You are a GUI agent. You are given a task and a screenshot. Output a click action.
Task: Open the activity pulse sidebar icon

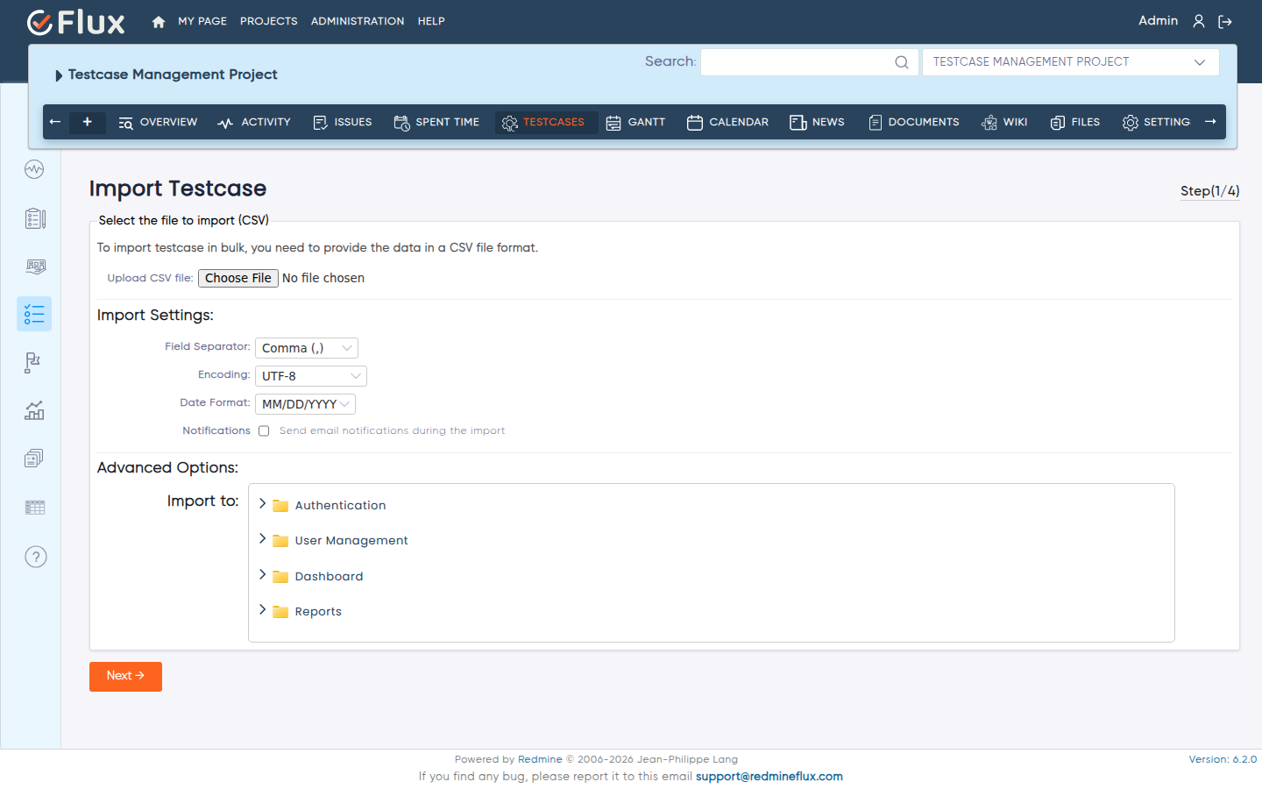[x=34, y=169]
